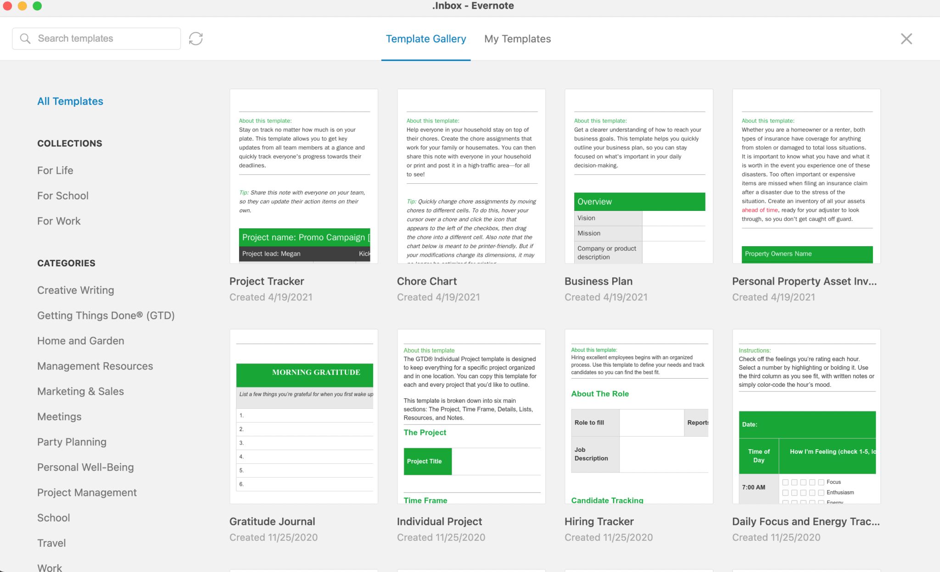
Task: Select the For Life collection
Action: (56, 170)
